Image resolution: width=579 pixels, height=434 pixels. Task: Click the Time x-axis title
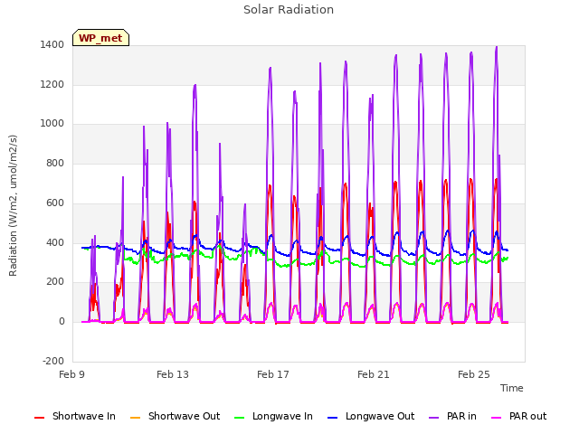(x=512, y=388)
